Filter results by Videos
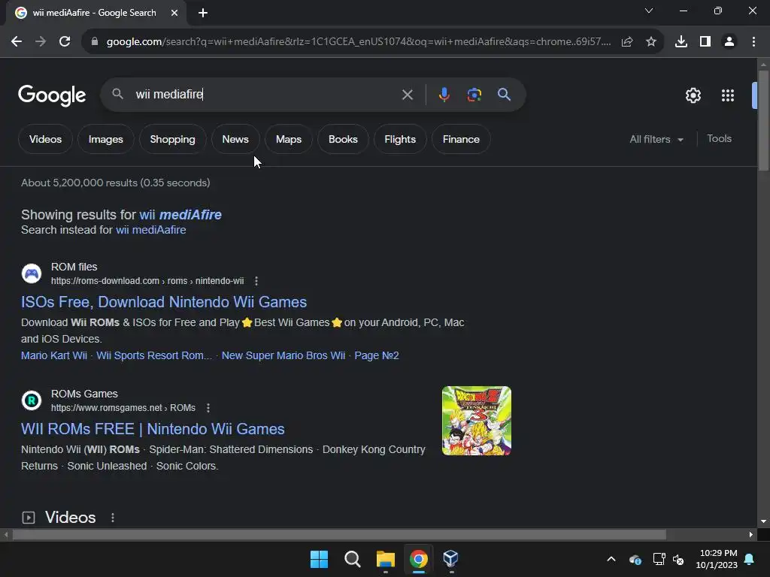Screen dimensions: 770x577 [45, 139]
